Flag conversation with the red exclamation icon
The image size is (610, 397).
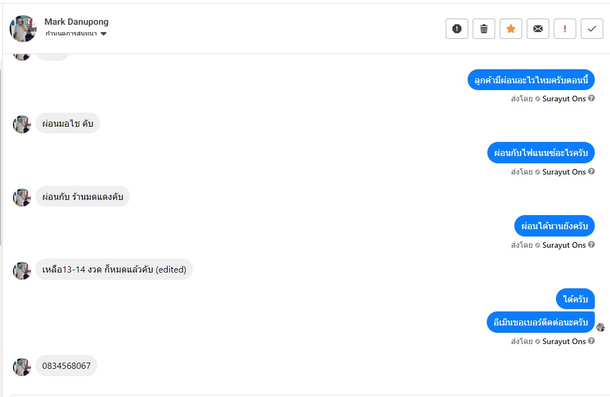point(565,29)
